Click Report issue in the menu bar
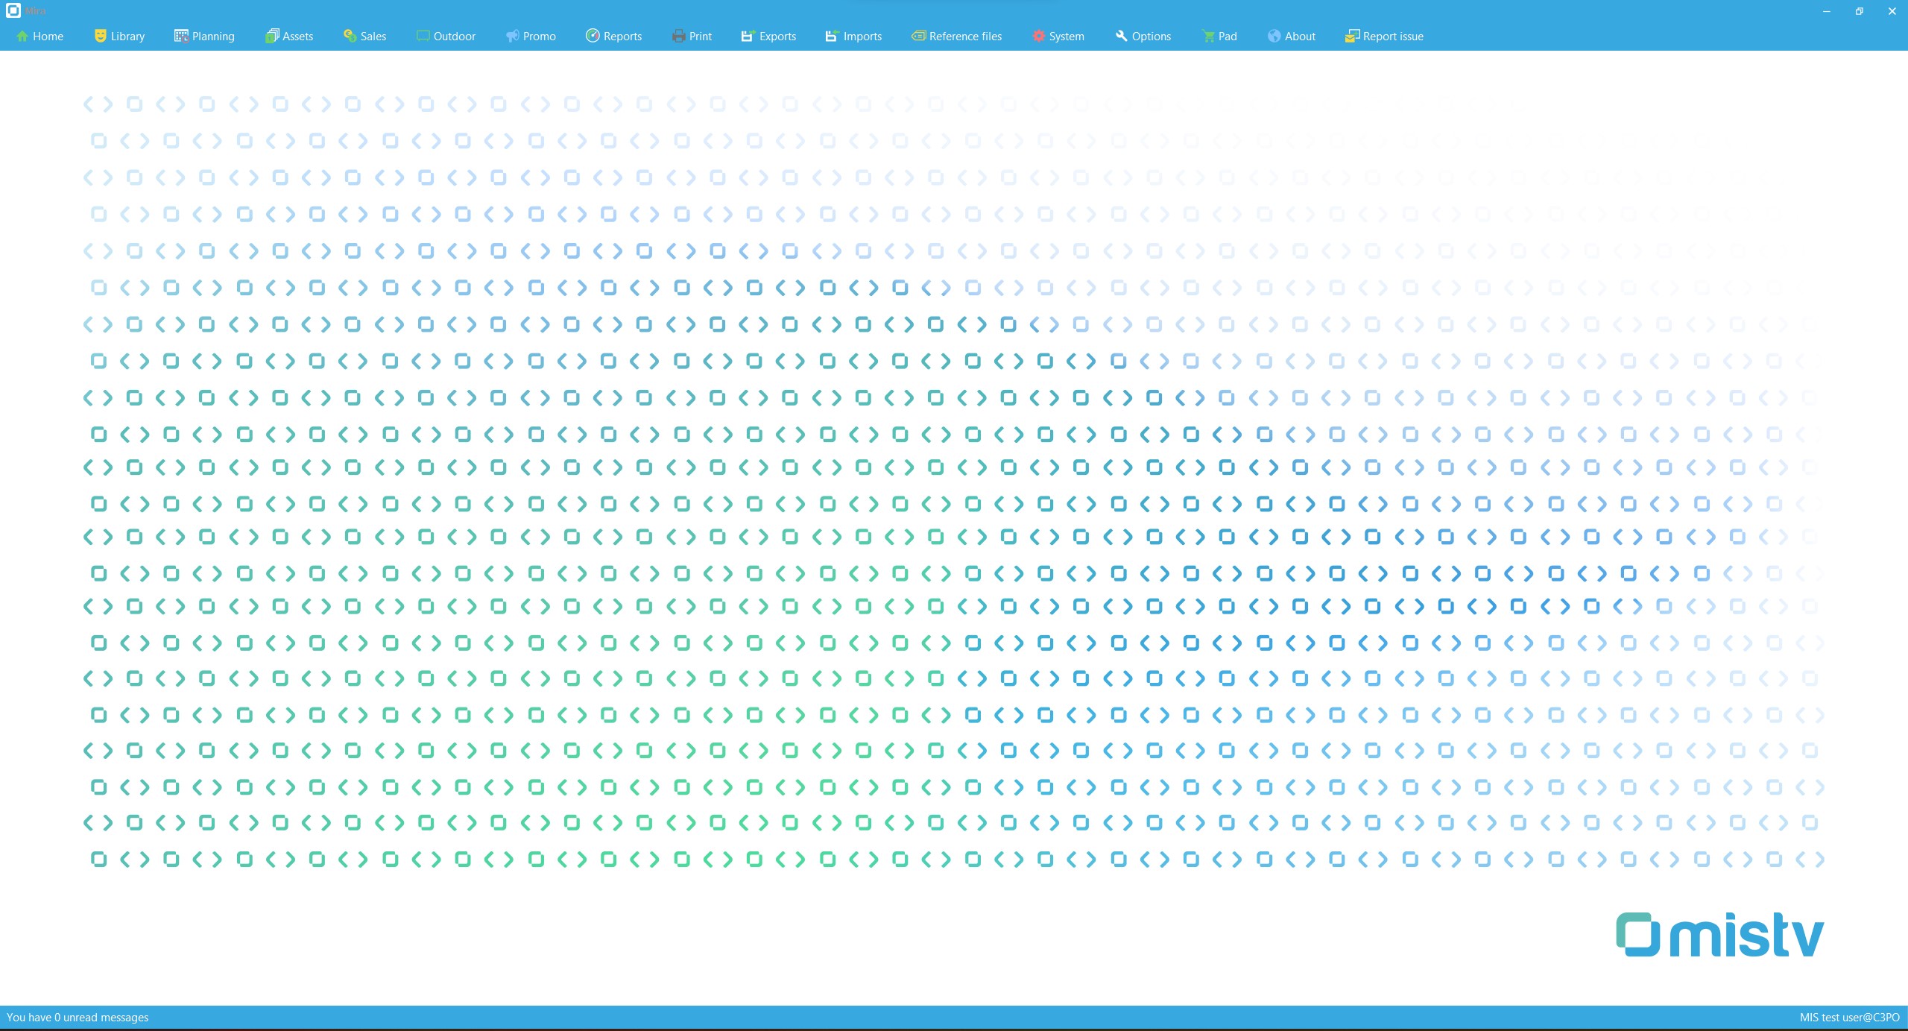This screenshot has width=1908, height=1031. pyautogui.click(x=1384, y=36)
